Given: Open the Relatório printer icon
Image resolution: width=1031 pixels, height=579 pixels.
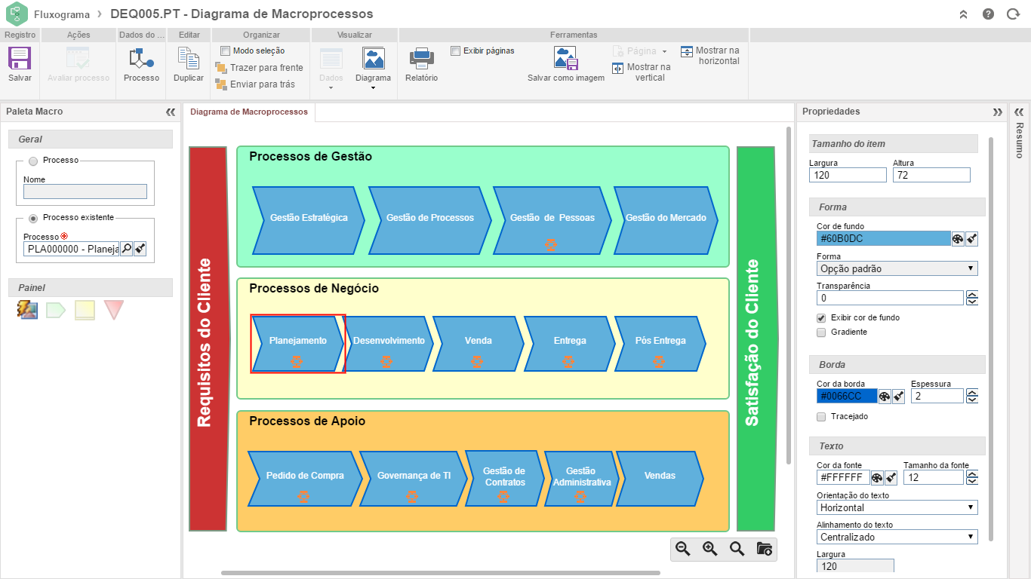Looking at the screenshot, I should (x=421, y=59).
